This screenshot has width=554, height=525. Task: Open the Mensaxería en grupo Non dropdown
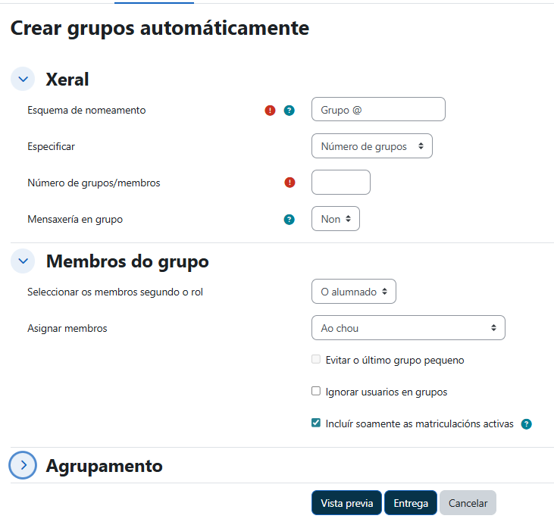(335, 219)
